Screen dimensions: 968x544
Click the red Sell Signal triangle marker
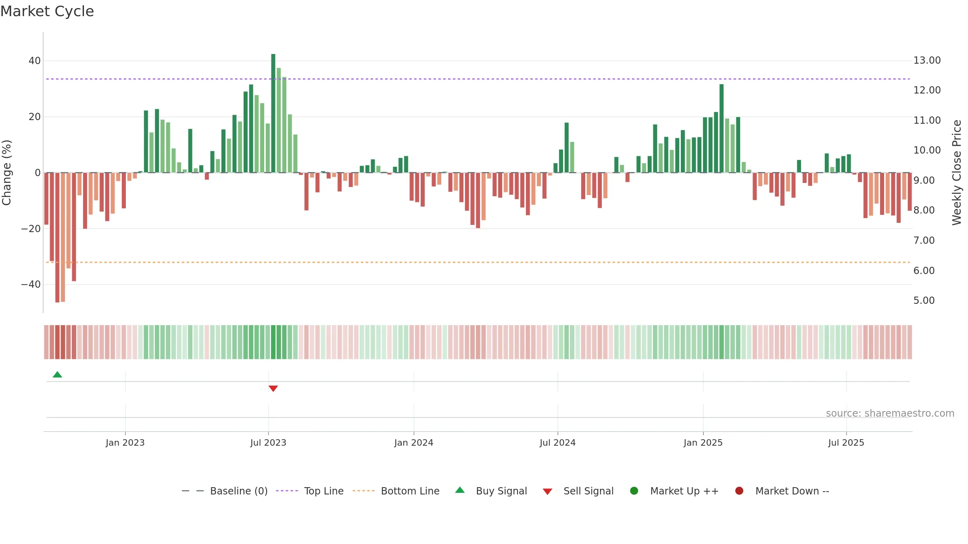pyautogui.click(x=273, y=388)
